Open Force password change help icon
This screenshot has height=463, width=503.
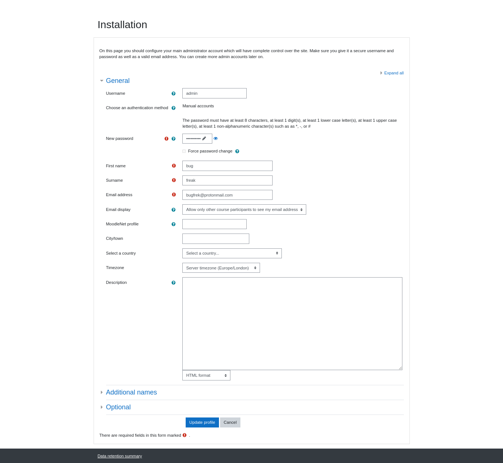237,151
